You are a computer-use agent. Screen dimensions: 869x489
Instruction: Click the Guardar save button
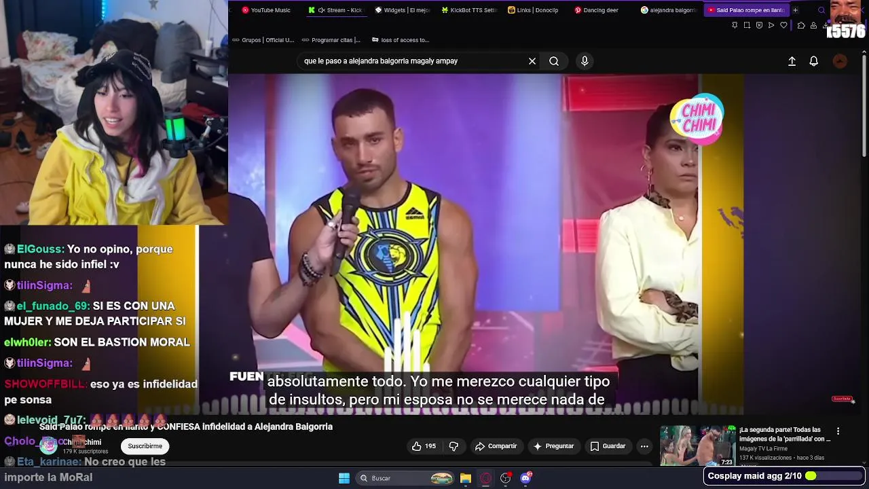click(607, 446)
